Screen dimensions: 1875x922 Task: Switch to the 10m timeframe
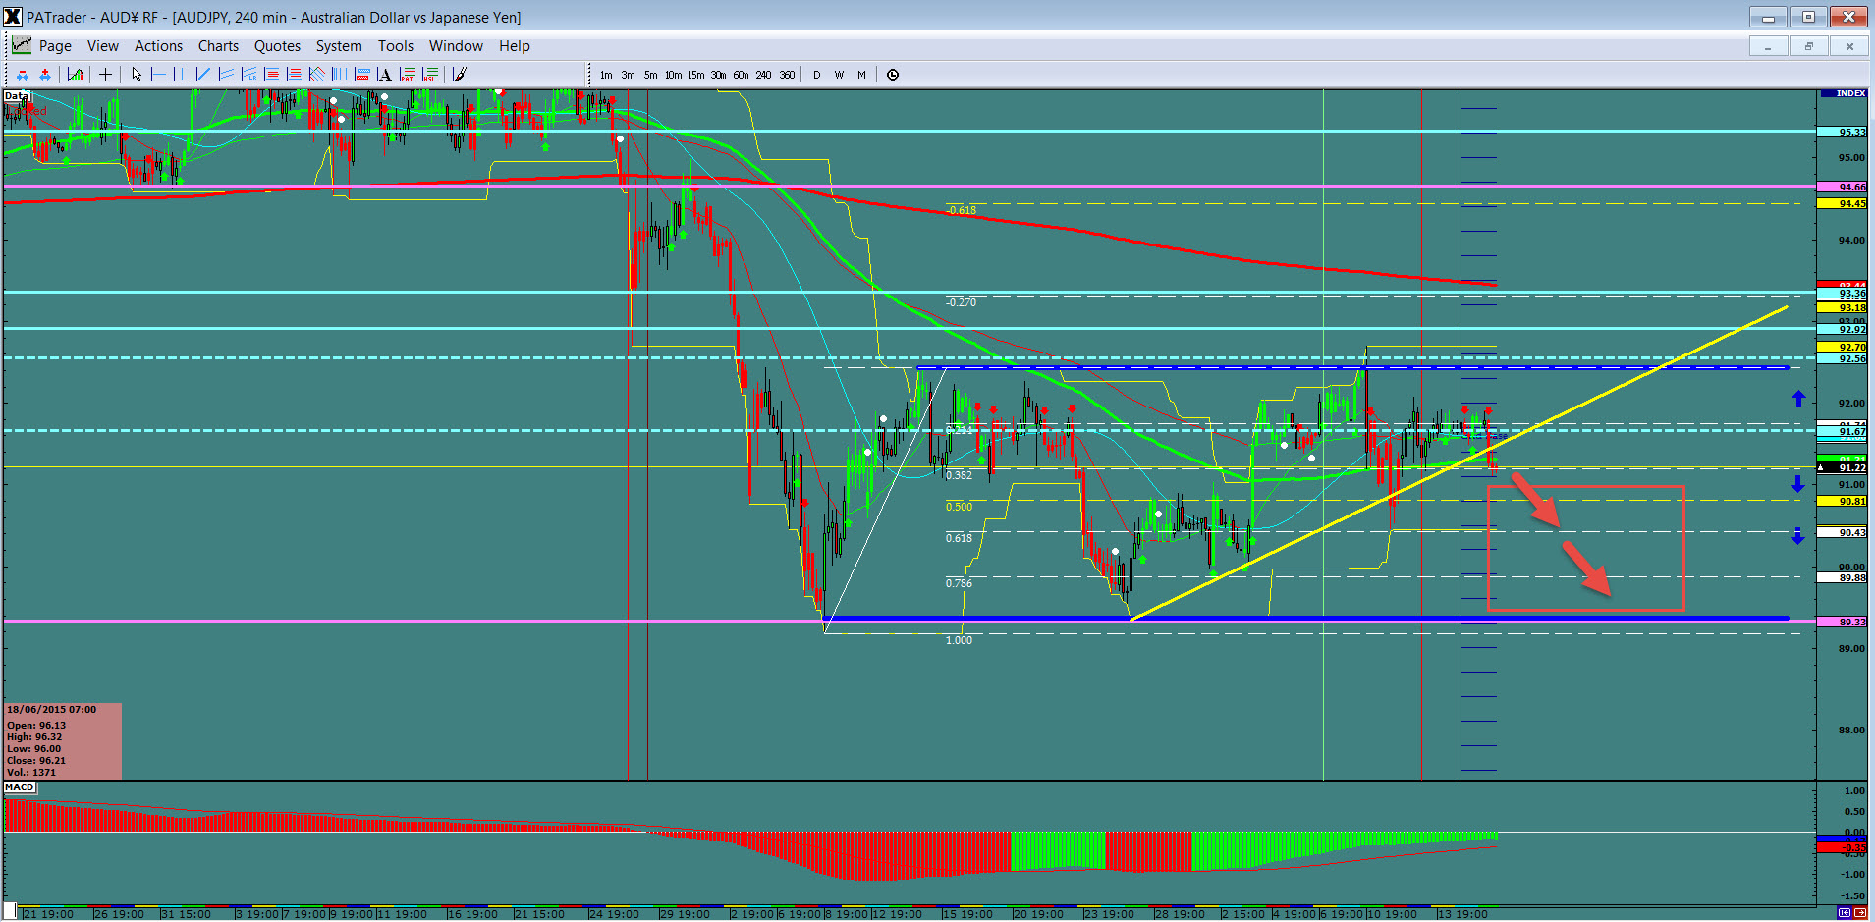coord(673,75)
